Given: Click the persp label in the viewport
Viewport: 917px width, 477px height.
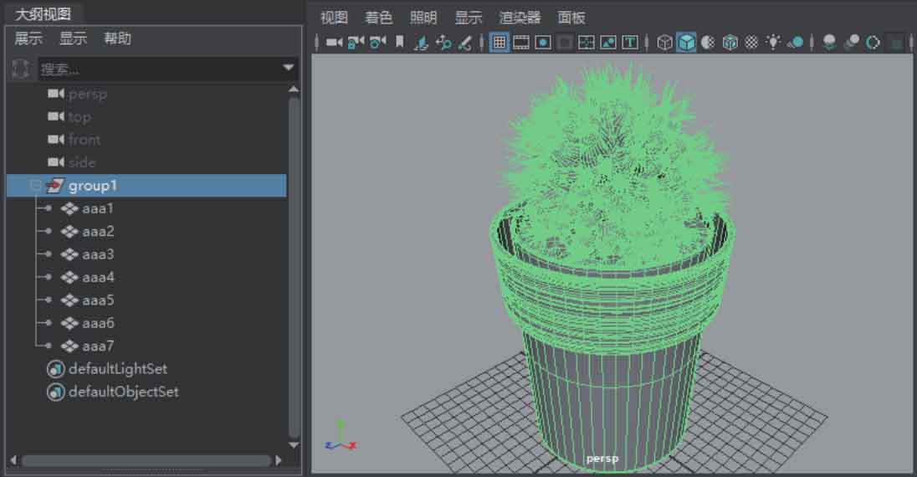Looking at the screenshot, I should click(602, 459).
